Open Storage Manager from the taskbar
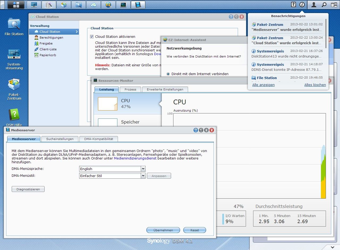 (49, 5)
